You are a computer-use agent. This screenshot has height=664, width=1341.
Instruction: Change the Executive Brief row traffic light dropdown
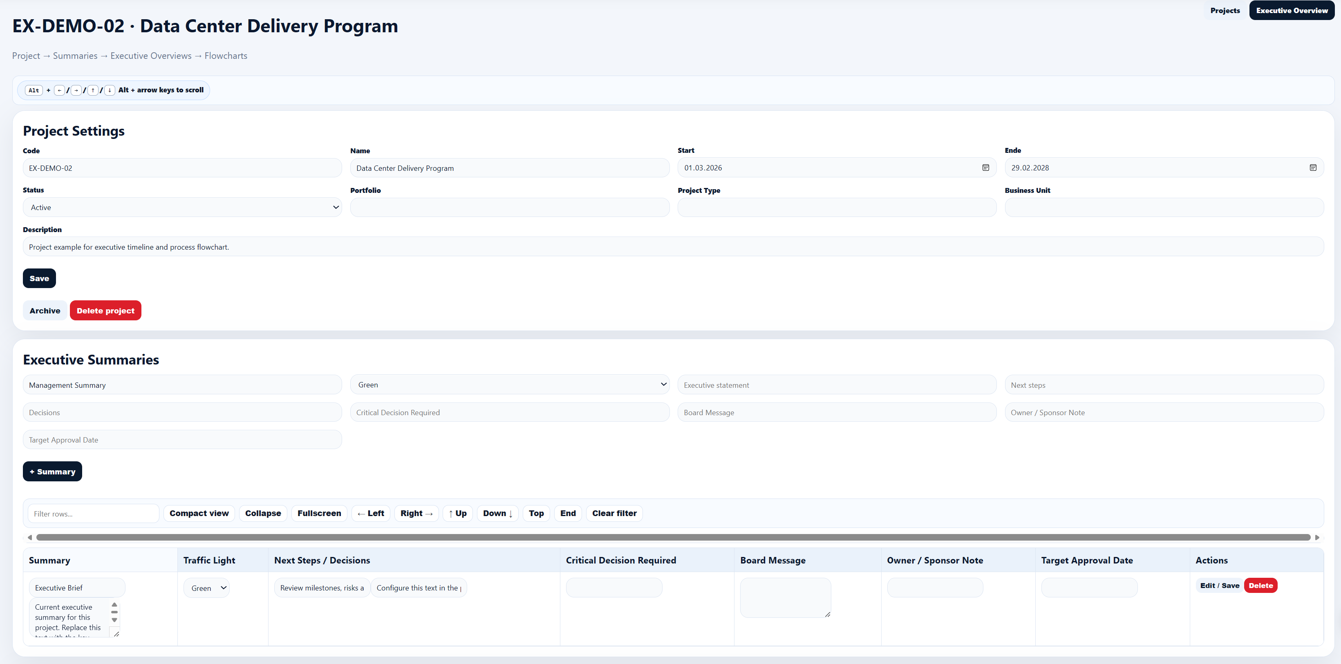click(x=207, y=588)
